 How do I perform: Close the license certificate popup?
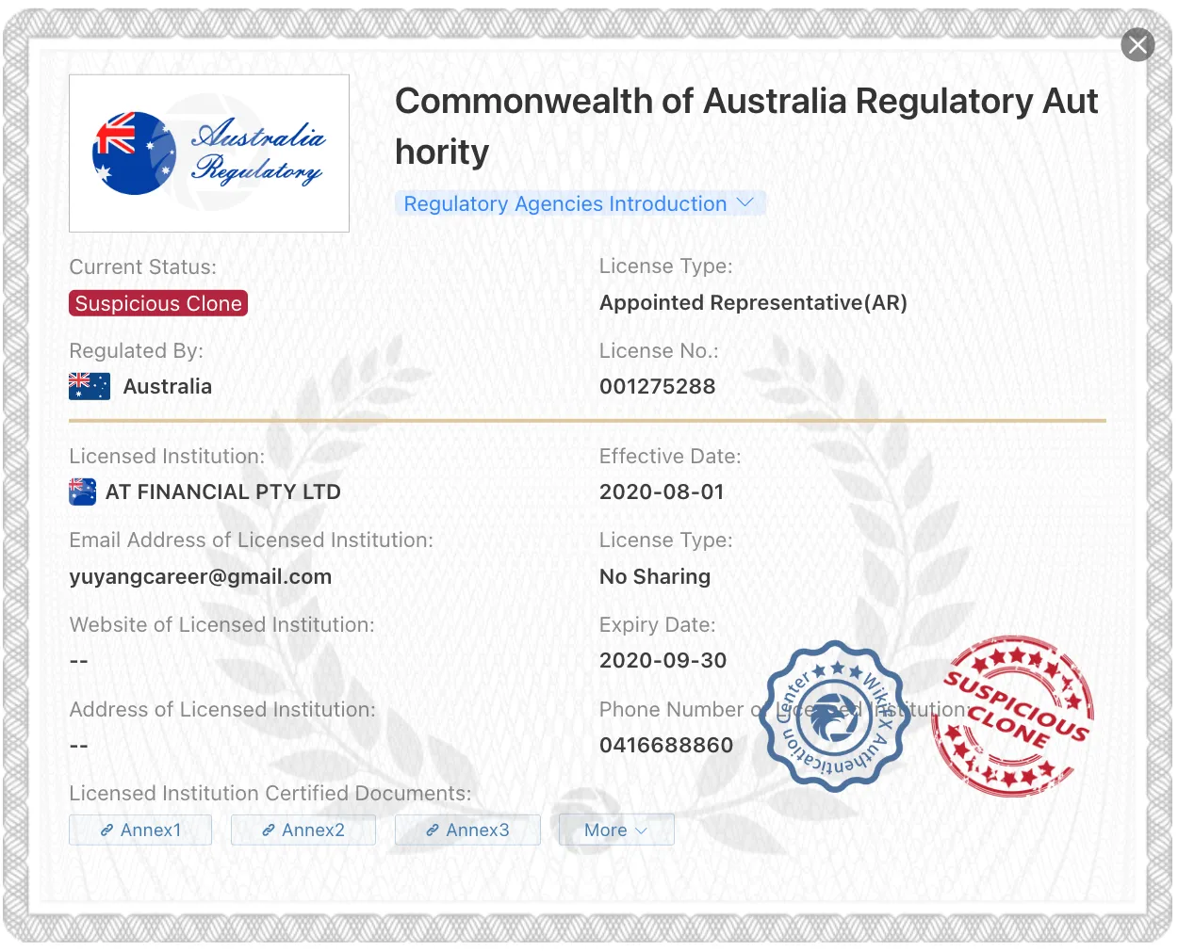pyautogui.click(x=1137, y=44)
